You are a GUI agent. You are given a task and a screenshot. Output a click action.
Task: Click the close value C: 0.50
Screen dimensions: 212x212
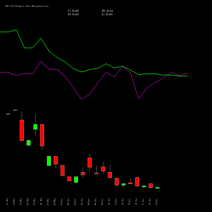click(73, 11)
